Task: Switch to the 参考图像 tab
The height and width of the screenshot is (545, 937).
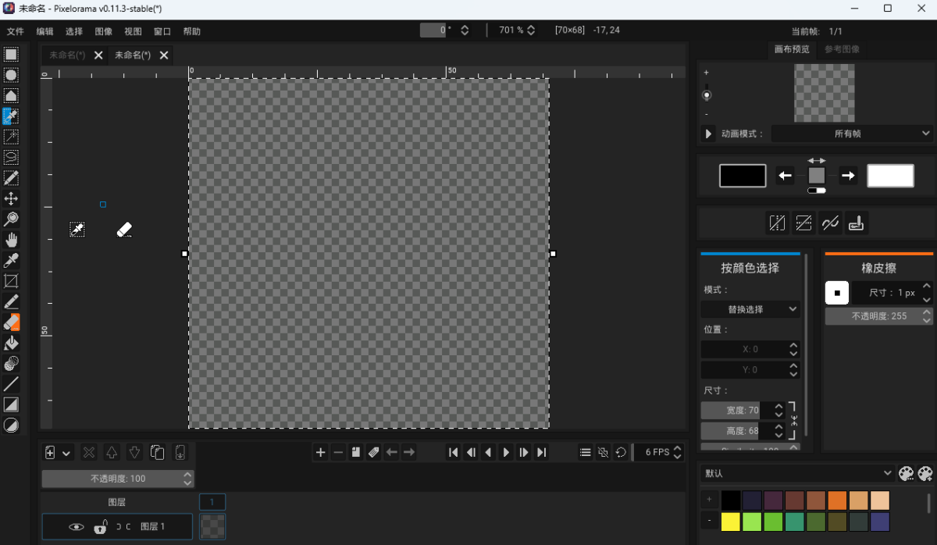Action: point(842,49)
